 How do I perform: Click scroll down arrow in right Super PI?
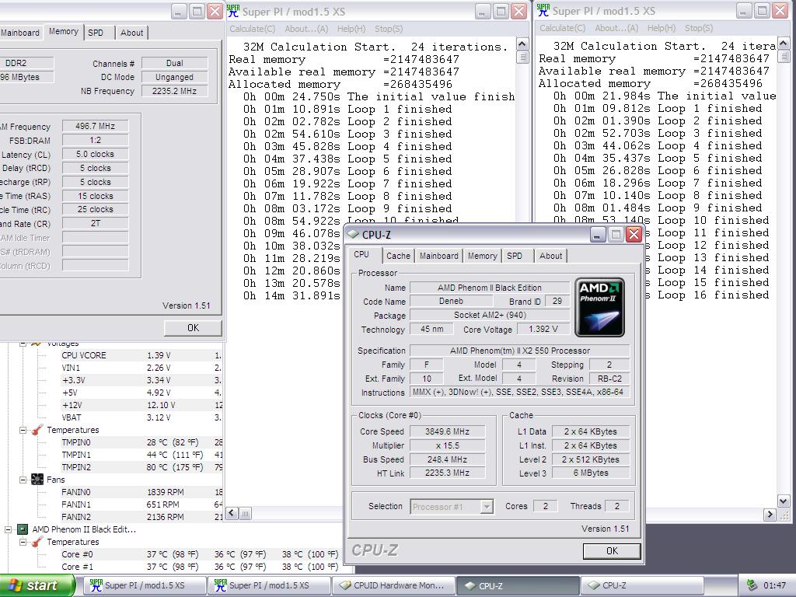click(784, 501)
